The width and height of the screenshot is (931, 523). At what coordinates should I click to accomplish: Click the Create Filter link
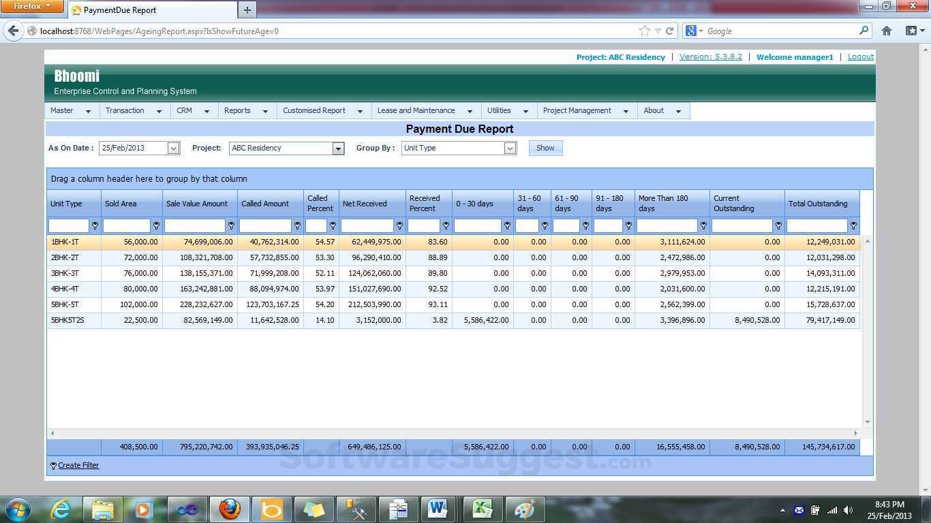pos(78,465)
